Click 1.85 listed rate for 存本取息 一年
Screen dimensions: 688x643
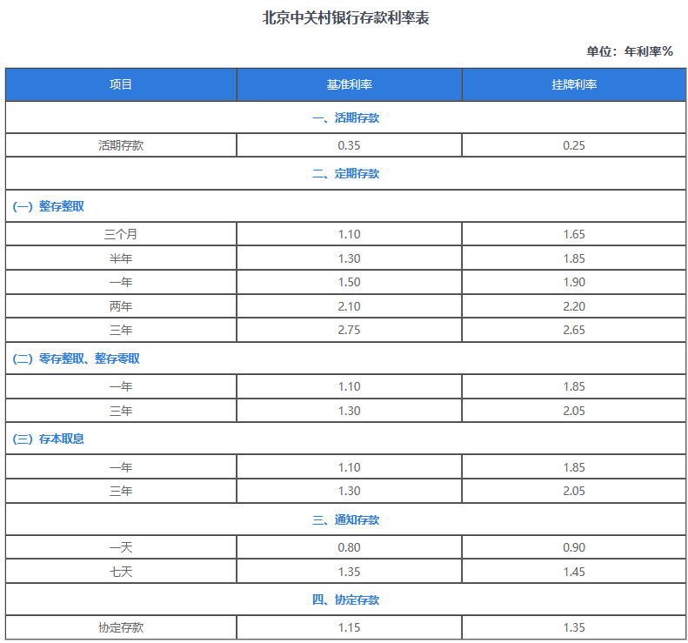(574, 467)
